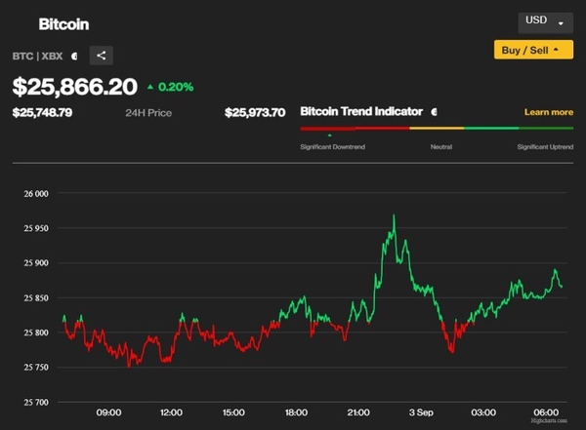Click the 3 Sep x-axis label
Viewport: 586px width, 430px height.
[x=421, y=412]
